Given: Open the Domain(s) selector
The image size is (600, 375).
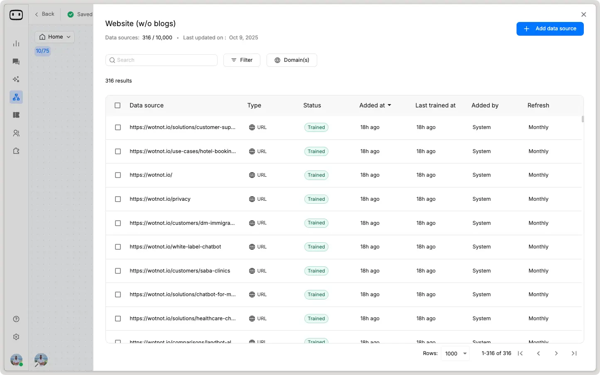Looking at the screenshot, I should [292, 60].
